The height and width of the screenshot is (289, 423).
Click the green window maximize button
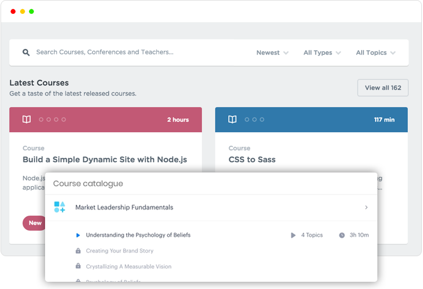click(x=31, y=11)
